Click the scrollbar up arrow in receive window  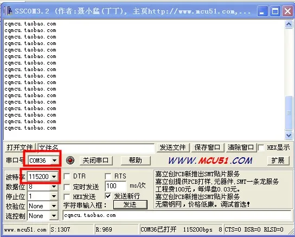(x=288, y=24)
